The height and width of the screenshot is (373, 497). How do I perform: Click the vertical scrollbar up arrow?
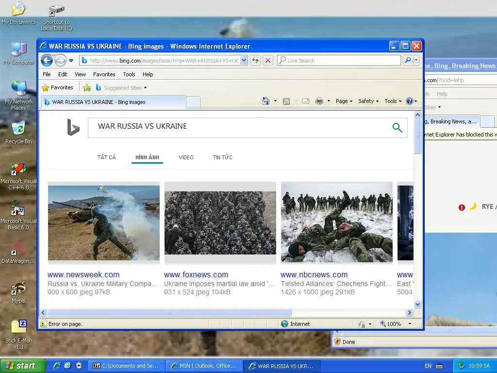click(x=418, y=115)
